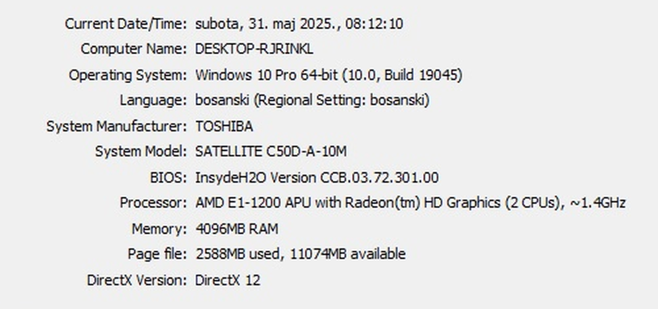Click the DirectX 12 version value
This screenshot has height=309, width=658.
click(x=228, y=280)
